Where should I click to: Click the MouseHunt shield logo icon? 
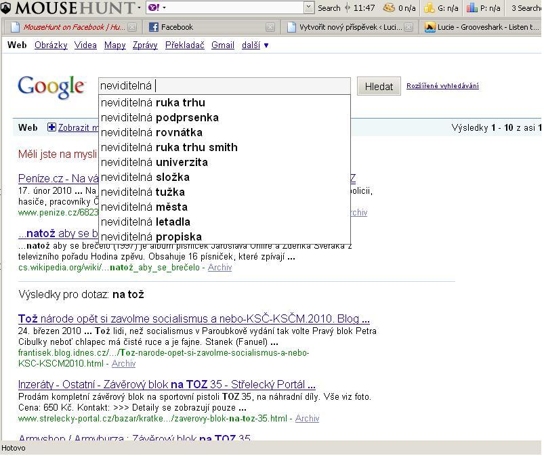(5, 7)
